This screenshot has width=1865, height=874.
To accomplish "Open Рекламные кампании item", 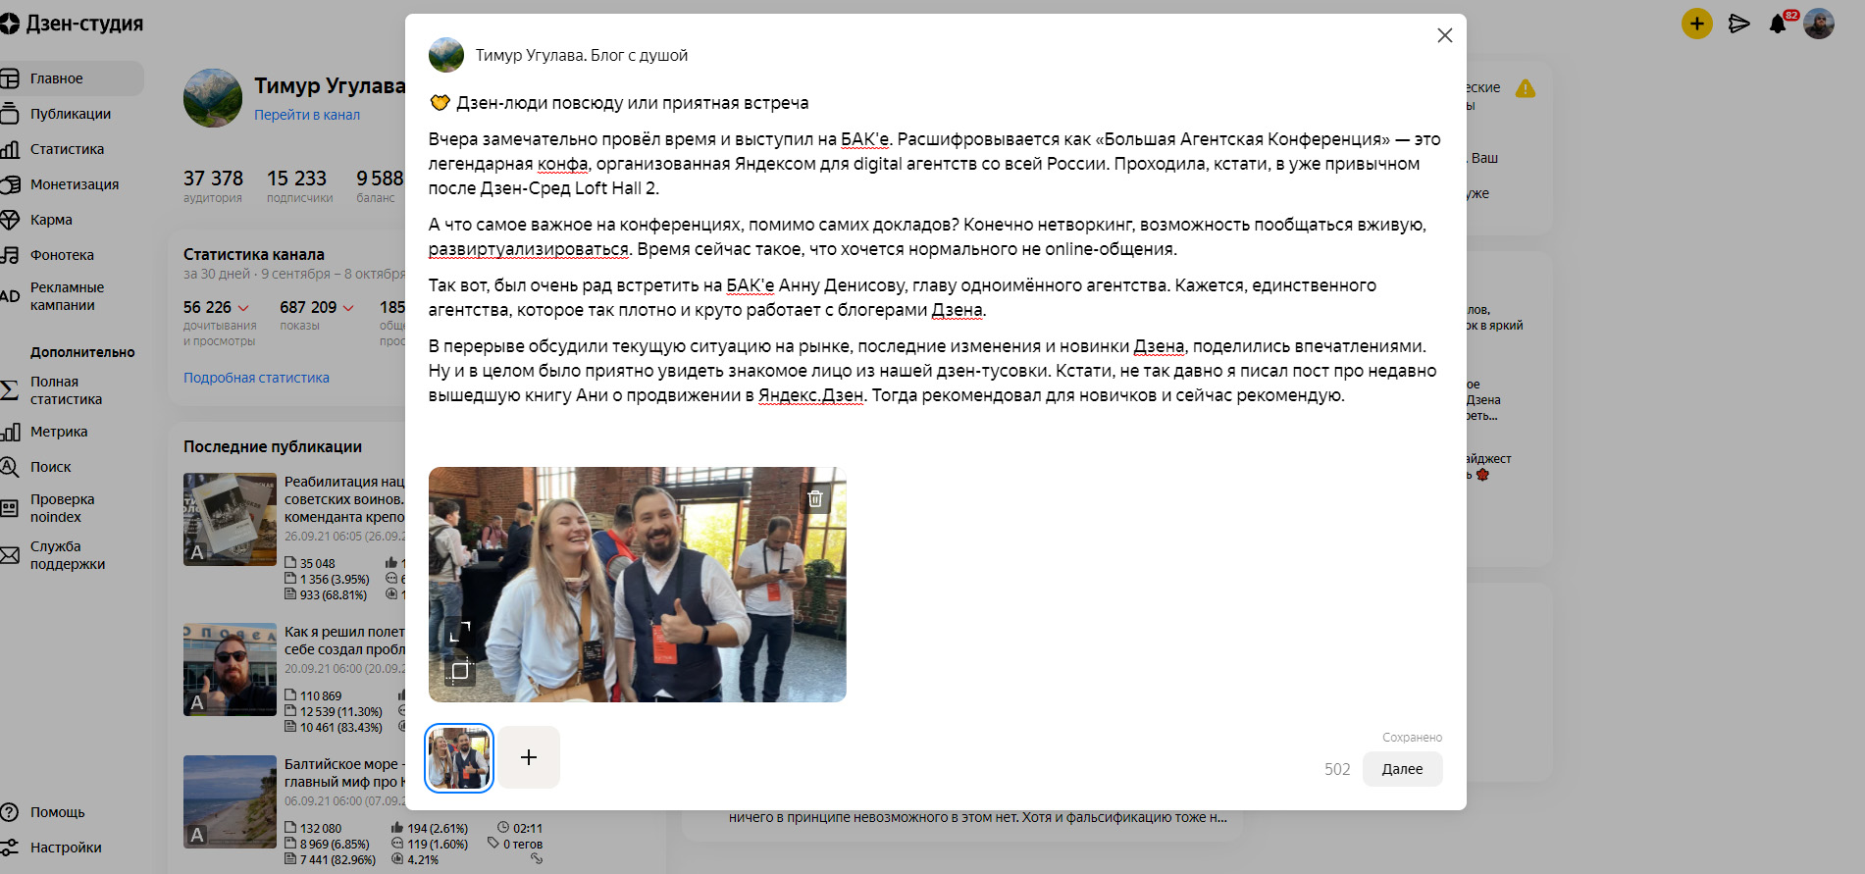I will (67, 296).
